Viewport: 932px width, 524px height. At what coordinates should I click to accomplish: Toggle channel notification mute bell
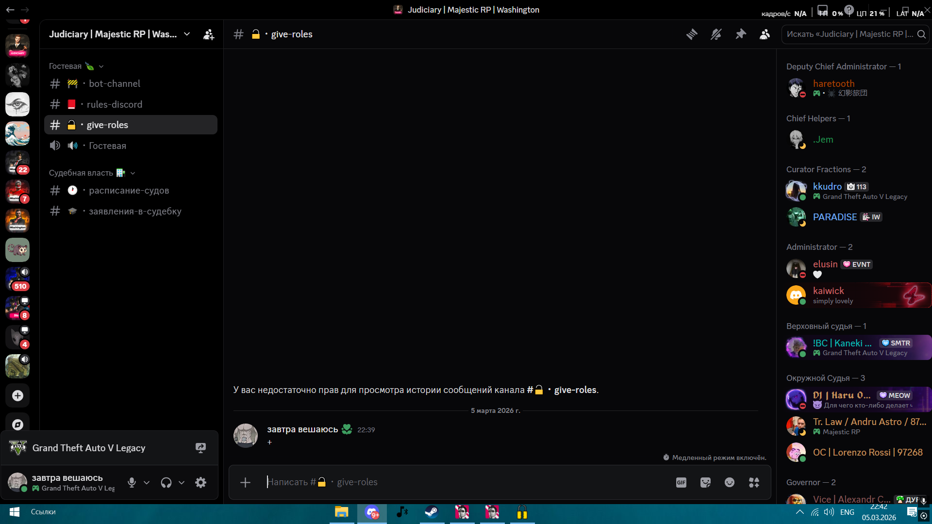click(x=716, y=34)
